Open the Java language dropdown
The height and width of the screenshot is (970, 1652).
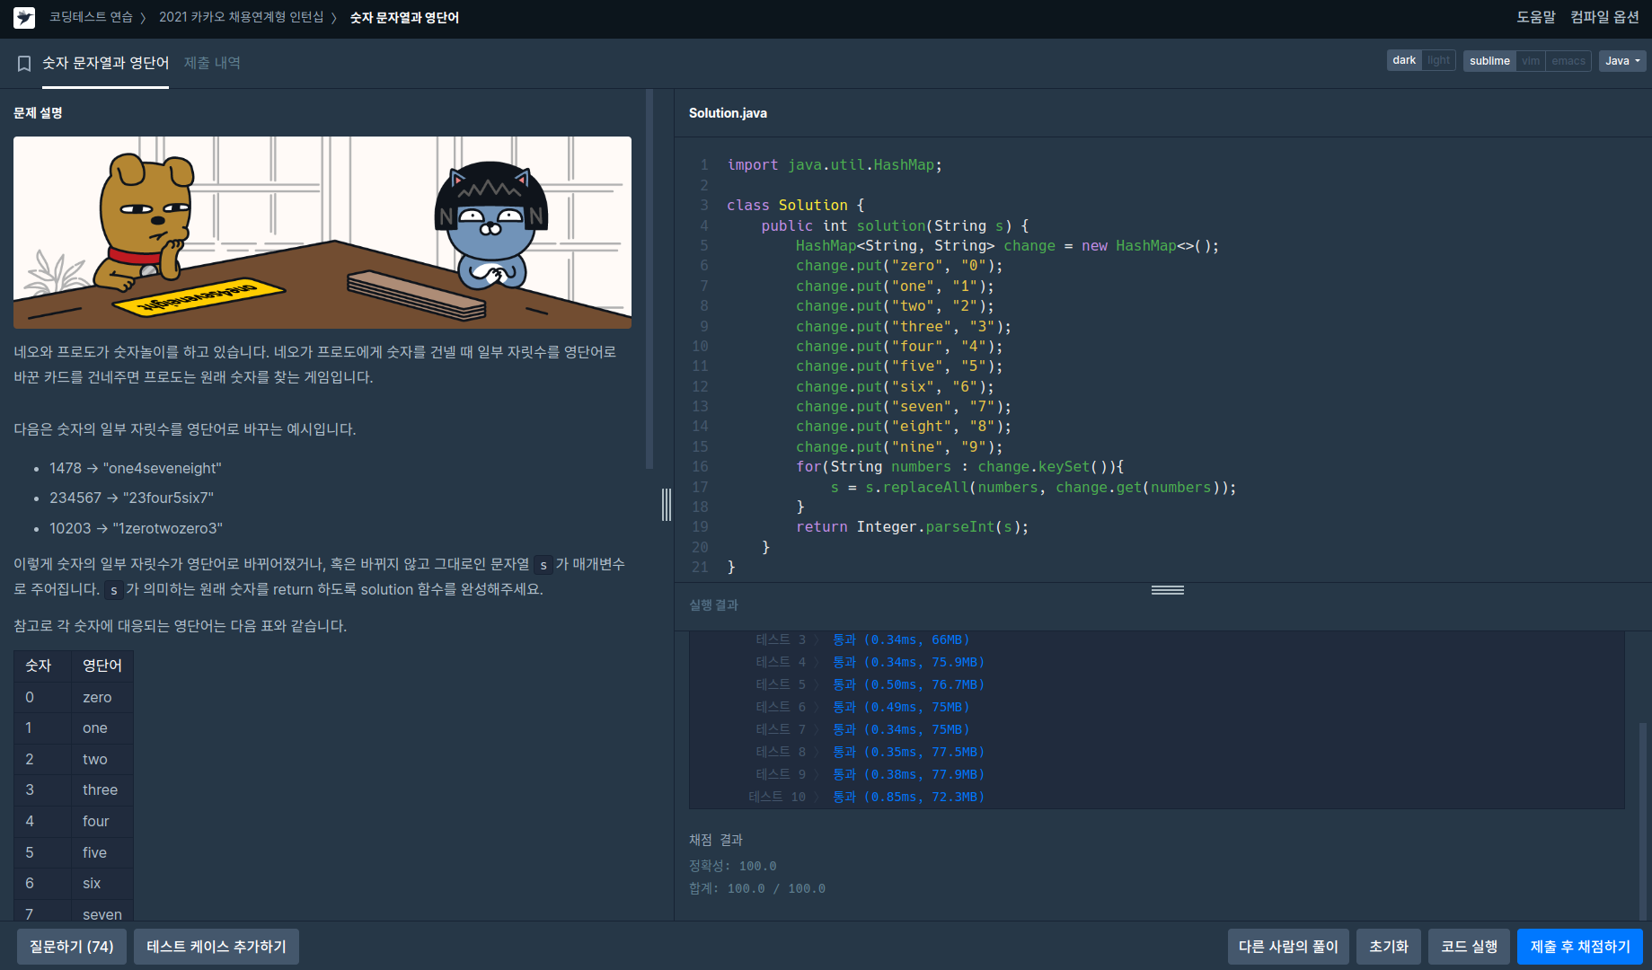coord(1622,60)
